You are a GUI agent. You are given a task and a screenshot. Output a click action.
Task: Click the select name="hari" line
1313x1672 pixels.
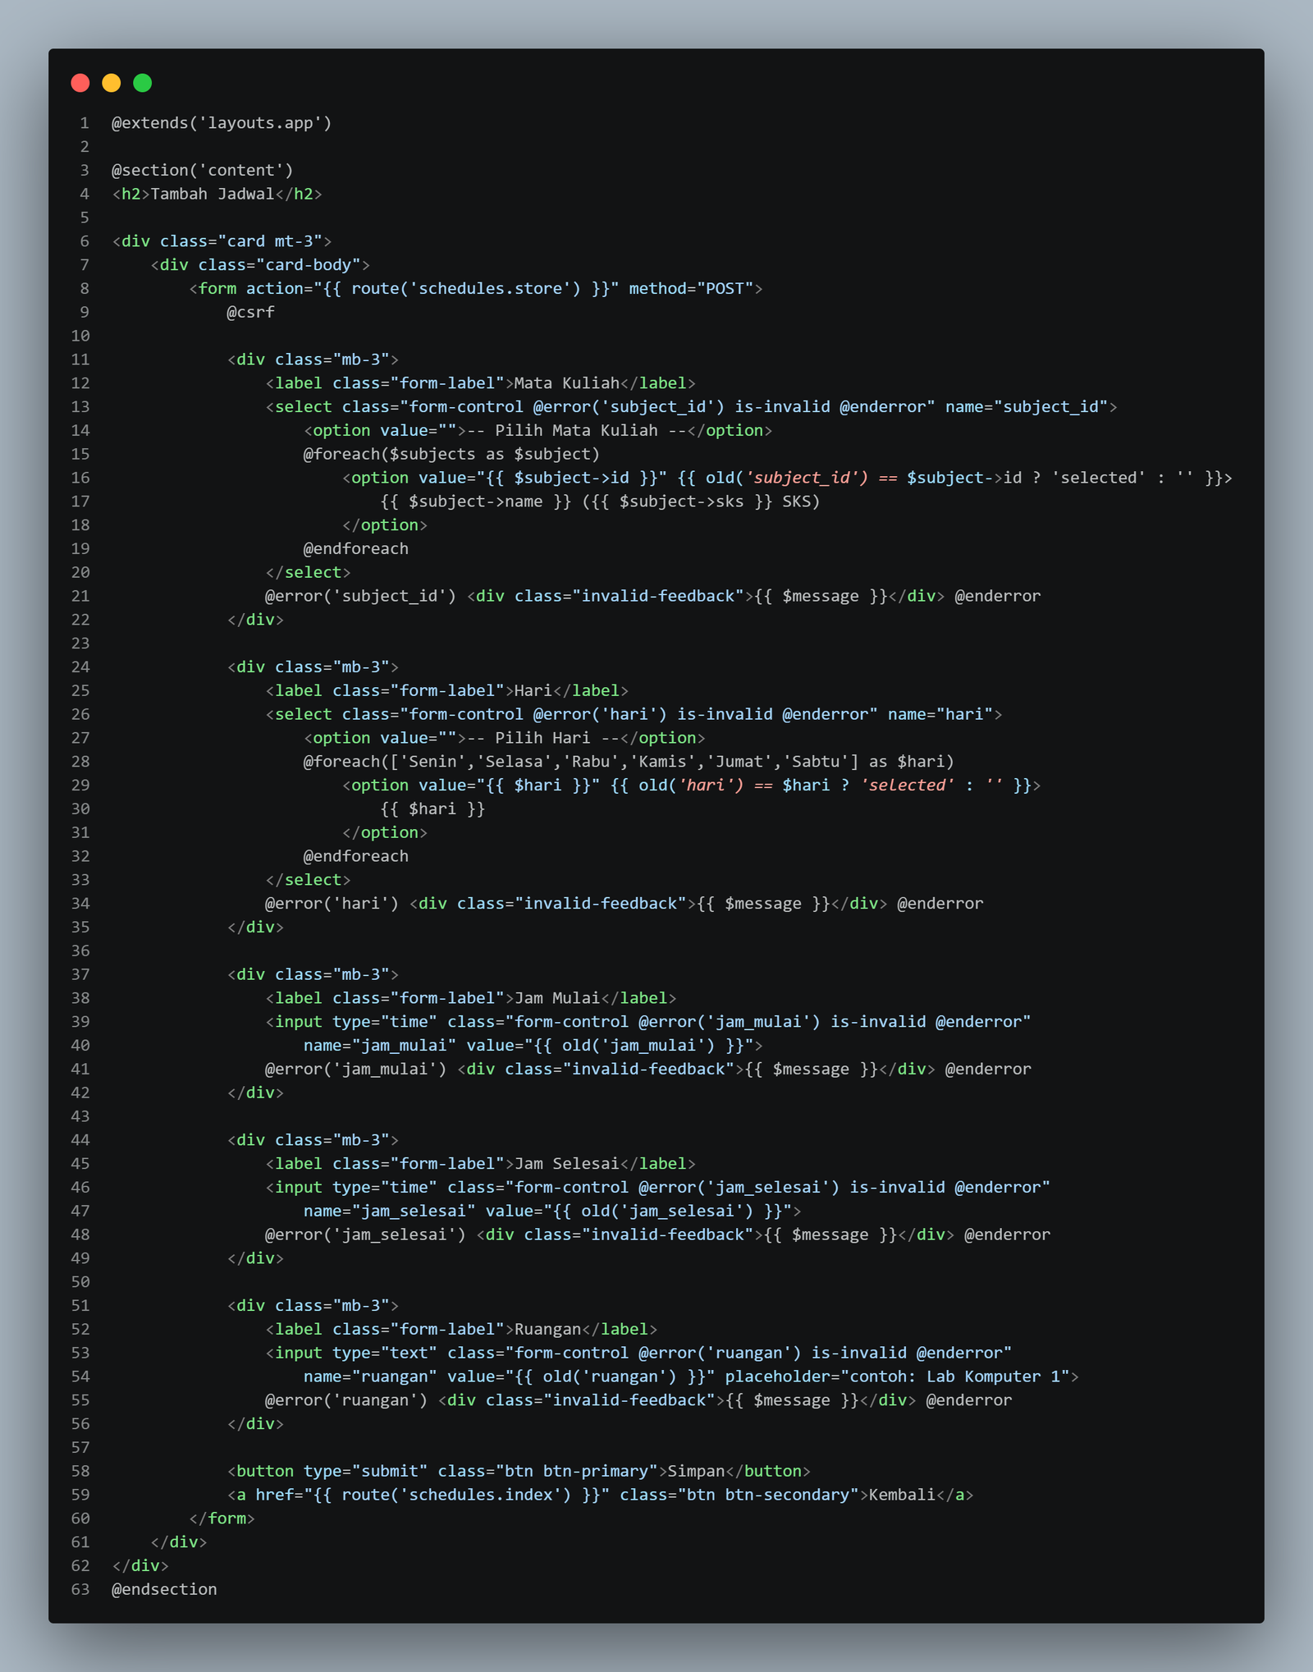tap(634, 714)
